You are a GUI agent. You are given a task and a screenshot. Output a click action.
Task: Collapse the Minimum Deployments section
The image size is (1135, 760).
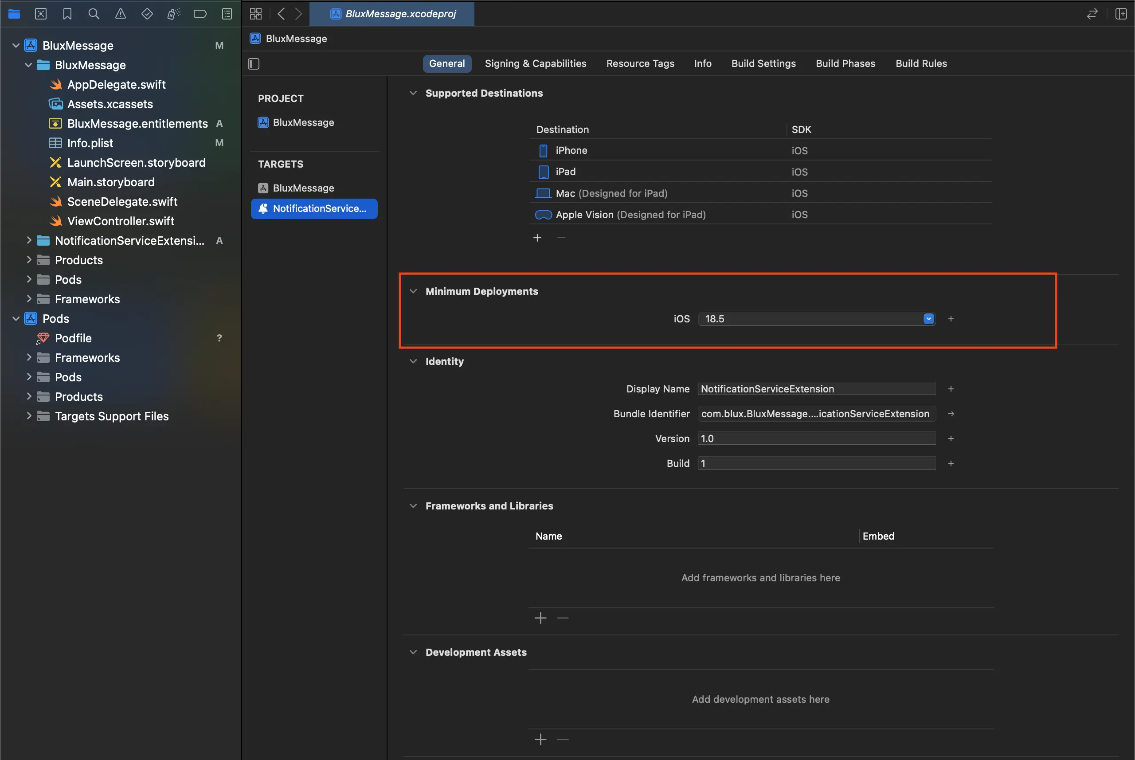pos(413,291)
